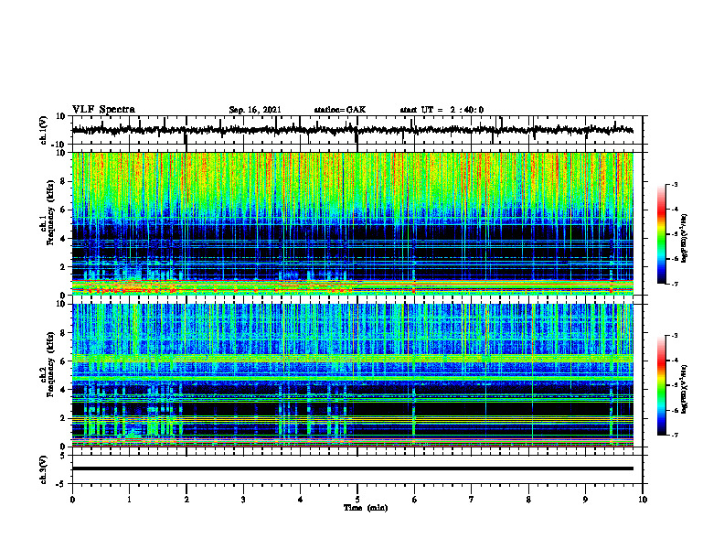724x560 pixels.
Task: Click the "station=GAK" header label
Action: [340, 110]
